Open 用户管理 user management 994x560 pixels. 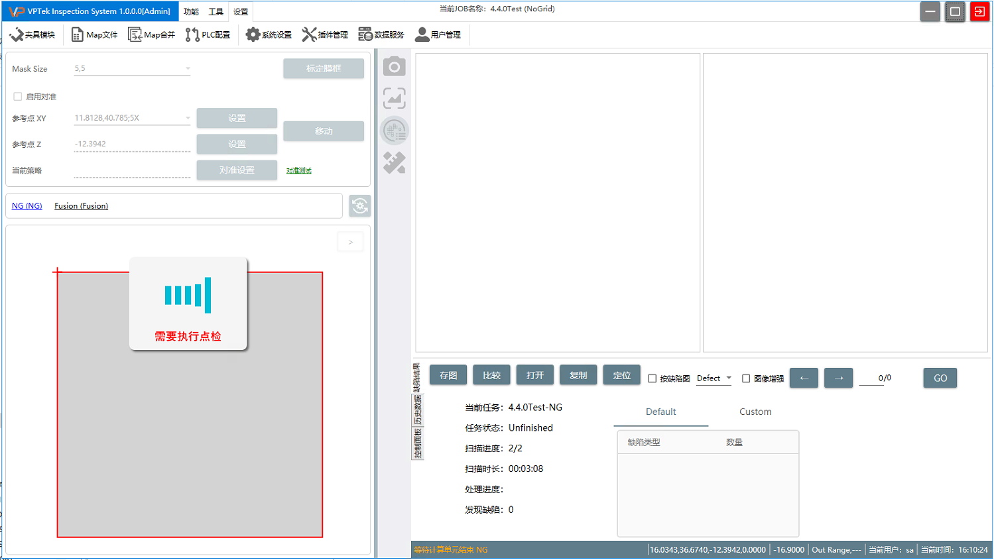[438, 34]
